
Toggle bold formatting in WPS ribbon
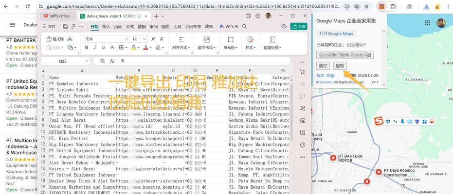click(87, 48)
